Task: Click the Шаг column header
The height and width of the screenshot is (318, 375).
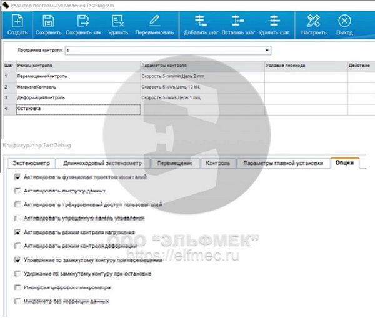Action: pyautogui.click(x=9, y=66)
